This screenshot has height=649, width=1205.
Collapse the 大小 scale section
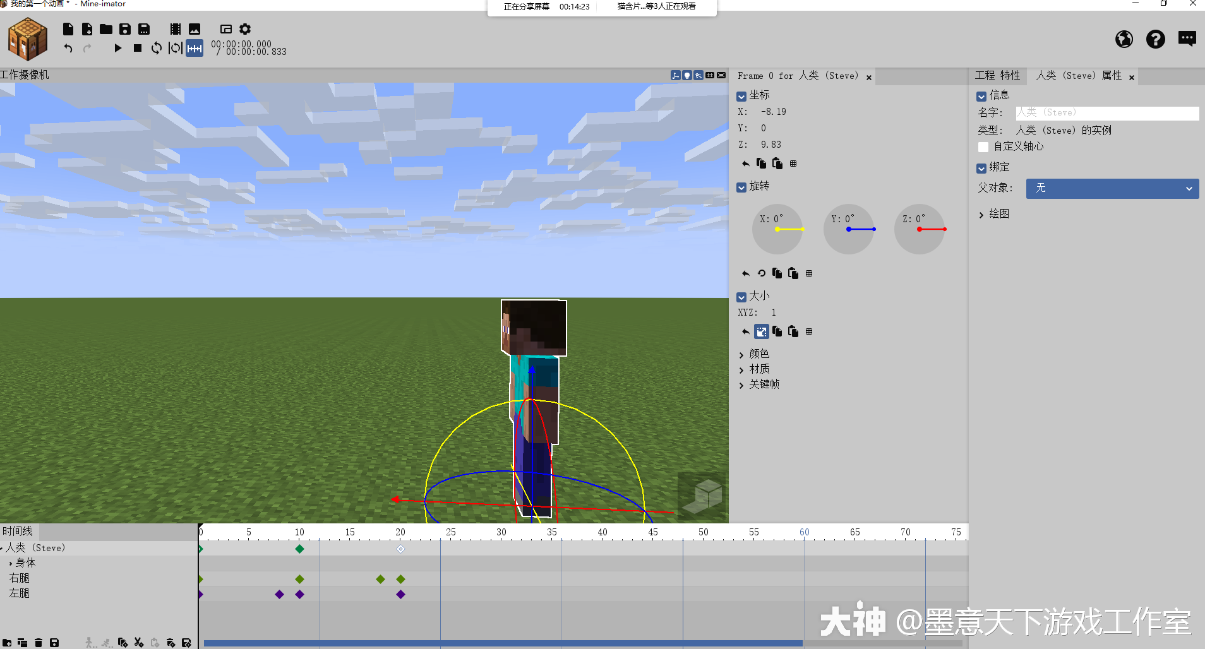[x=741, y=297]
